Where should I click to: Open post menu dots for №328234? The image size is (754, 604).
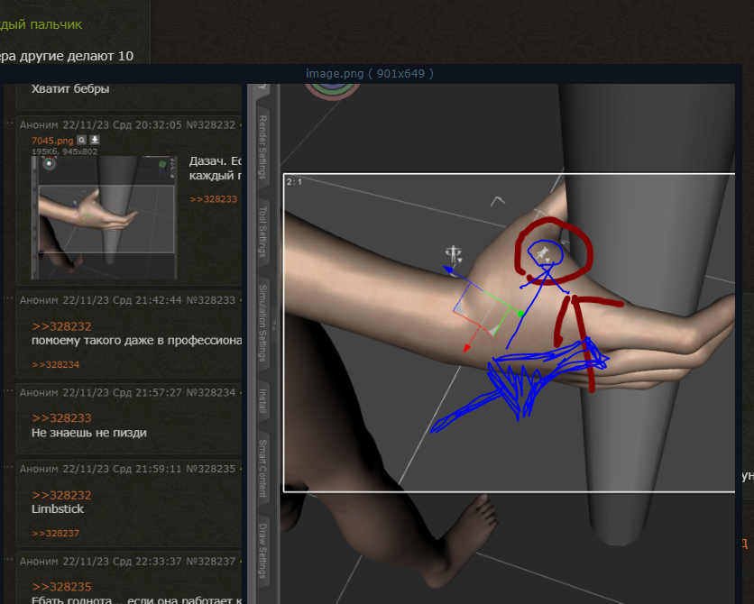tap(8, 390)
